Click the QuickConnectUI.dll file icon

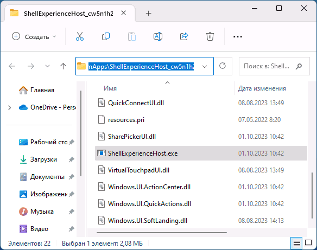pos(102,102)
